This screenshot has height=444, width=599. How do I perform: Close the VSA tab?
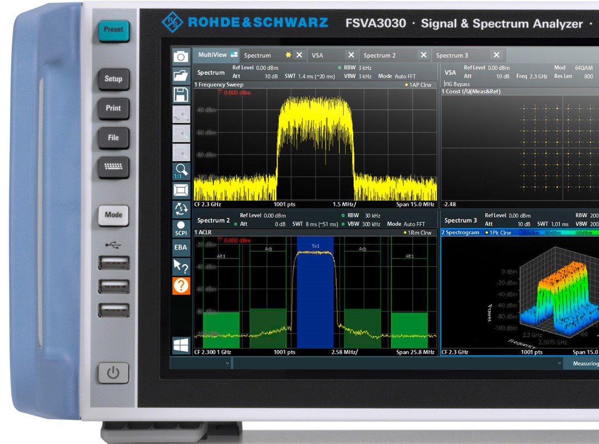(351, 55)
